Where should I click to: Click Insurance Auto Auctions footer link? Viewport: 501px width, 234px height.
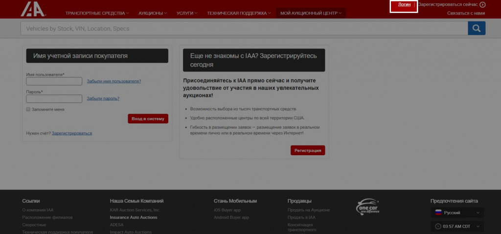pyautogui.click(x=134, y=217)
